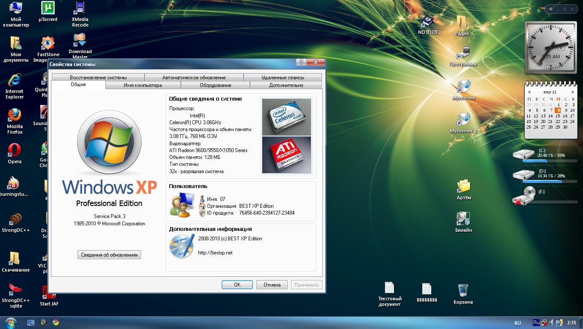Image resolution: width=583 pixels, height=329 pixels.
Task: Open the Дополнительно tab
Action: (286, 85)
